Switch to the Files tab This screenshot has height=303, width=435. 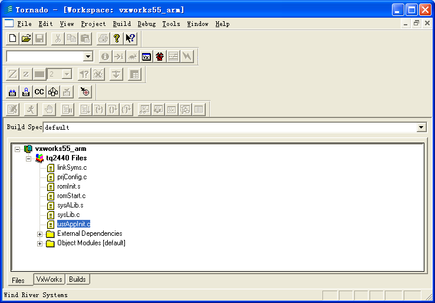pyautogui.click(x=18, y=280)
